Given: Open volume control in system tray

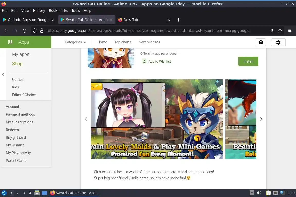Looking at the screenshot, I should click(x=259, y=193).
